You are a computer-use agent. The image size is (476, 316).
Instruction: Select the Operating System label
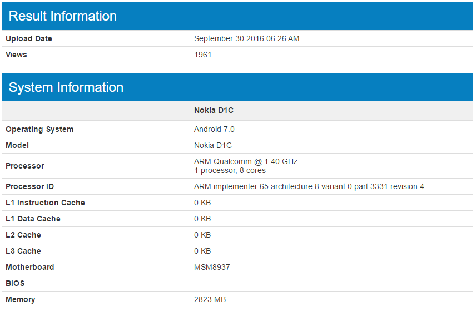pyautogui.click(x=39, y=130)
